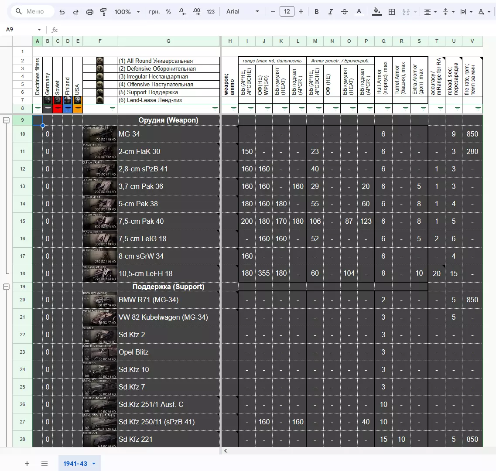Image resolution: width=496 pixels, height=471 pixels.
Task: Open filter under Hull Armor column
Action: [388, 109]
